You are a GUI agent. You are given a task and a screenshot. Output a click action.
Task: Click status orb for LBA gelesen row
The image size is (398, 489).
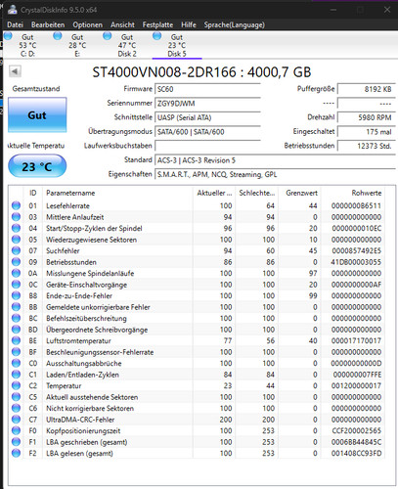(16, 453)
